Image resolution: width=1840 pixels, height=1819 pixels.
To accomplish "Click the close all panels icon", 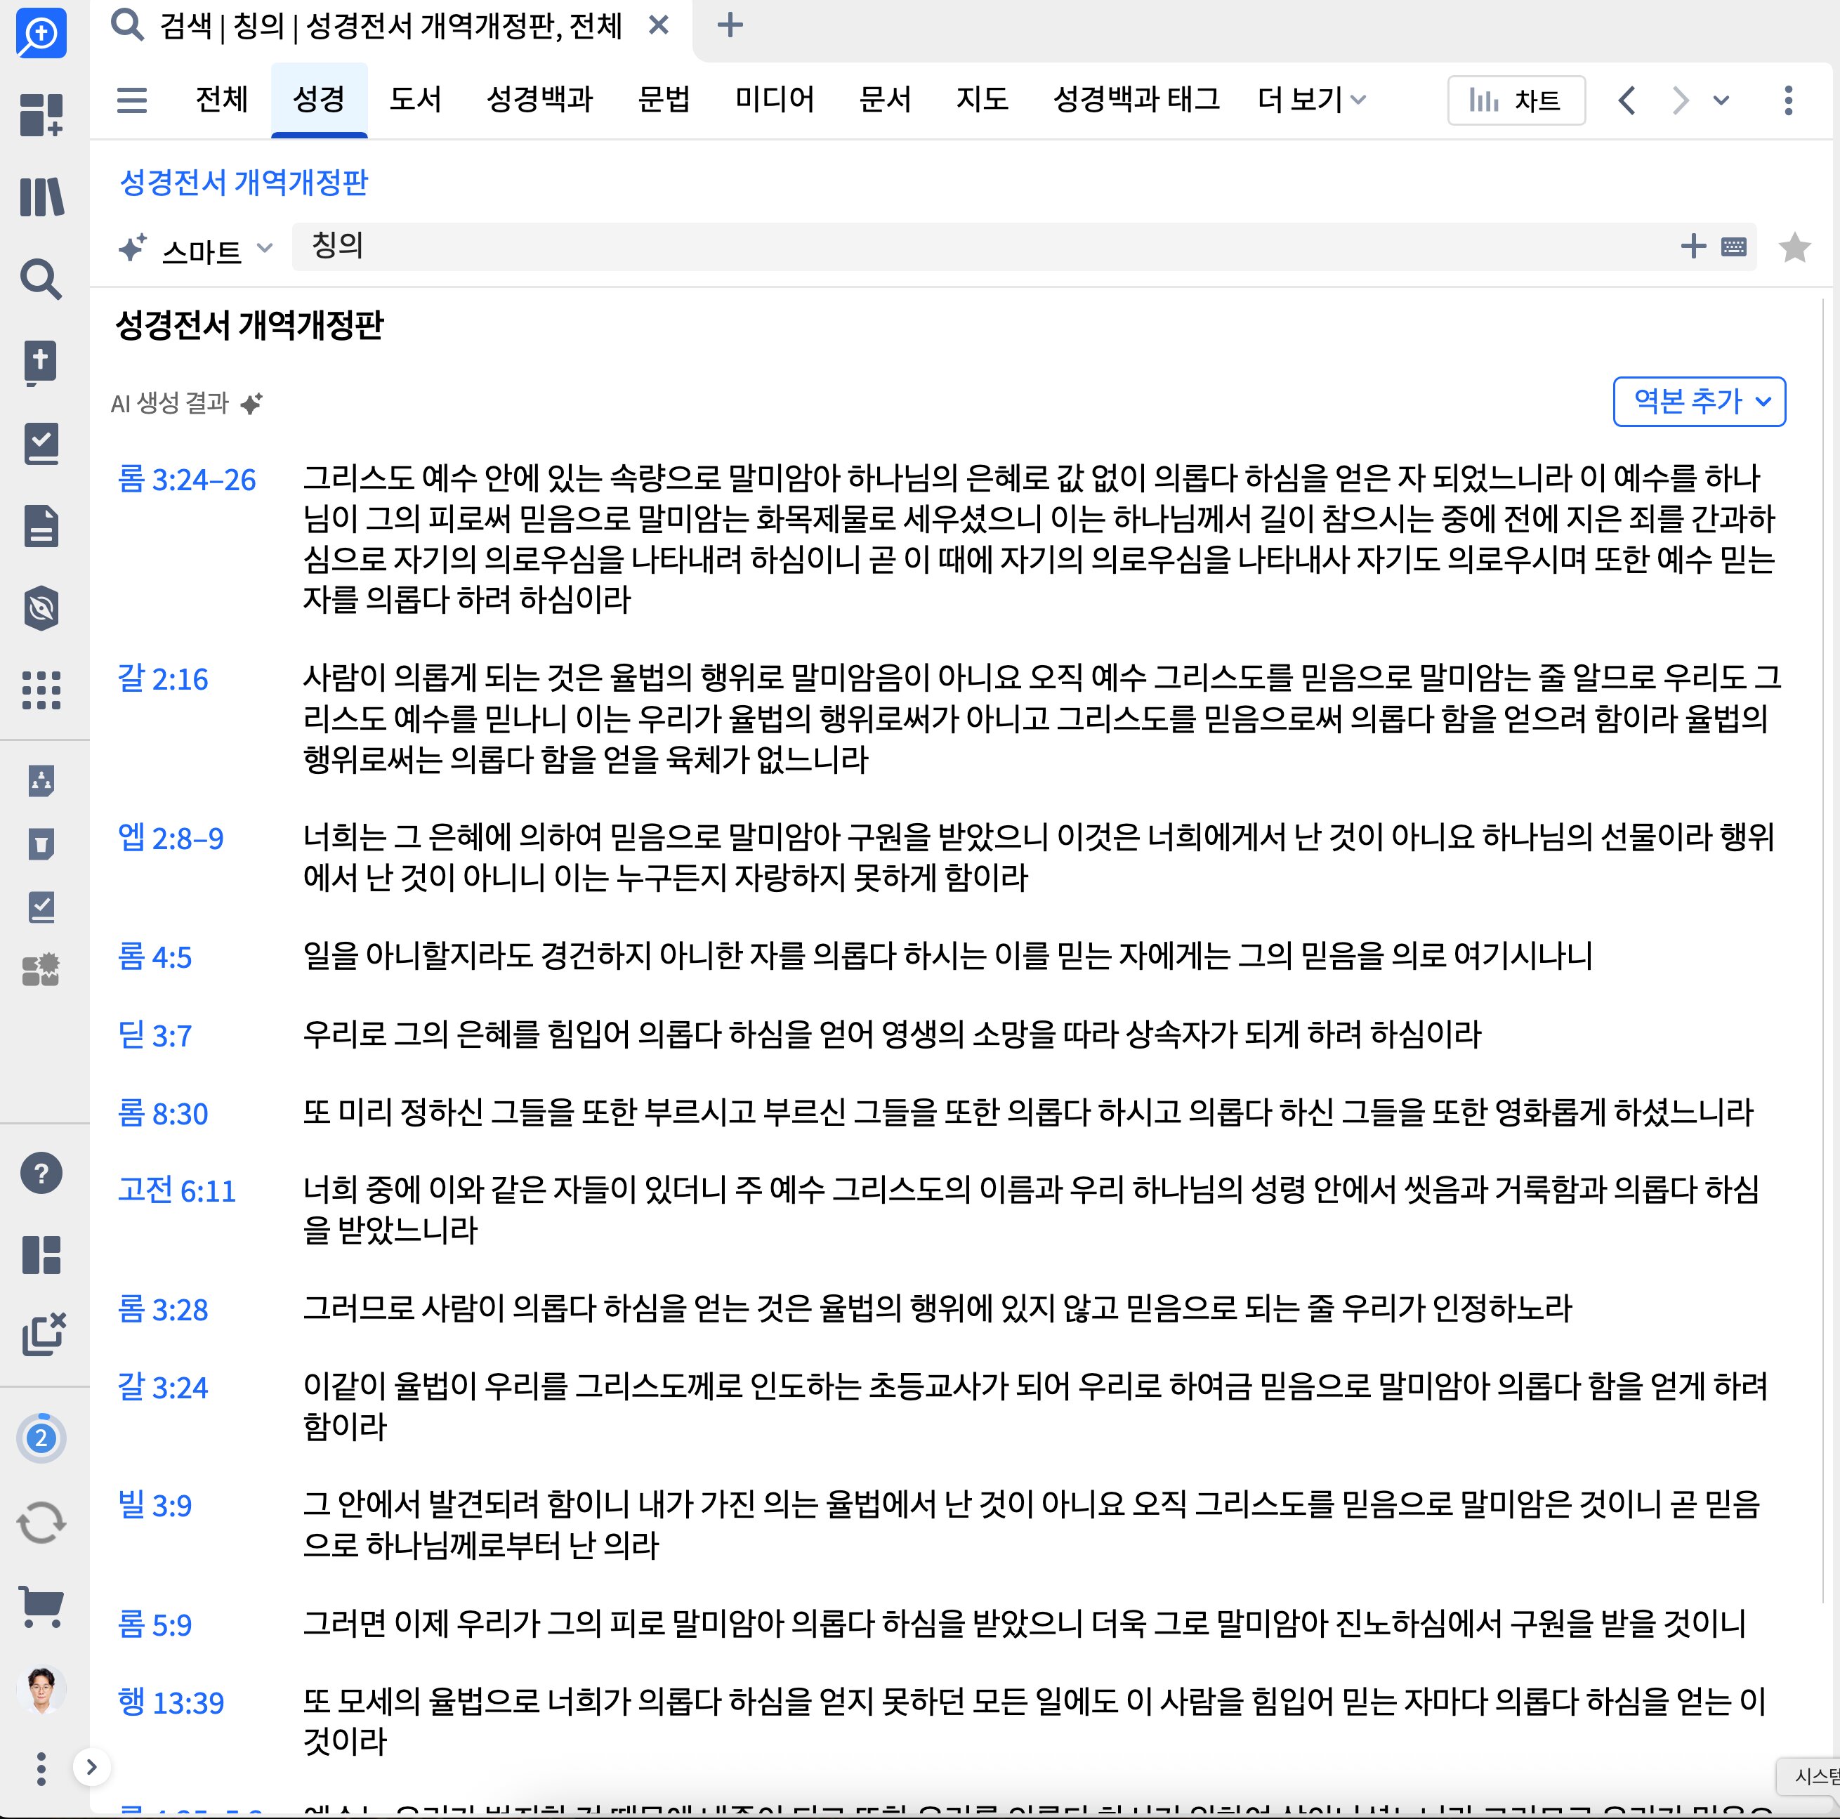I will (43, 1334).
